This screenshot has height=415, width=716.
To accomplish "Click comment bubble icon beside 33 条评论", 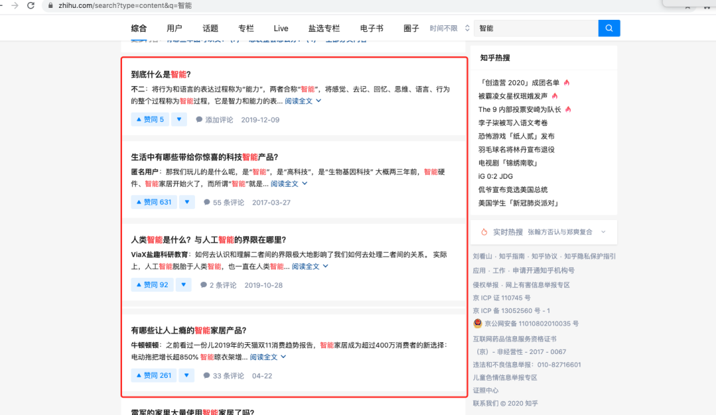I will [x=206, y=375].
